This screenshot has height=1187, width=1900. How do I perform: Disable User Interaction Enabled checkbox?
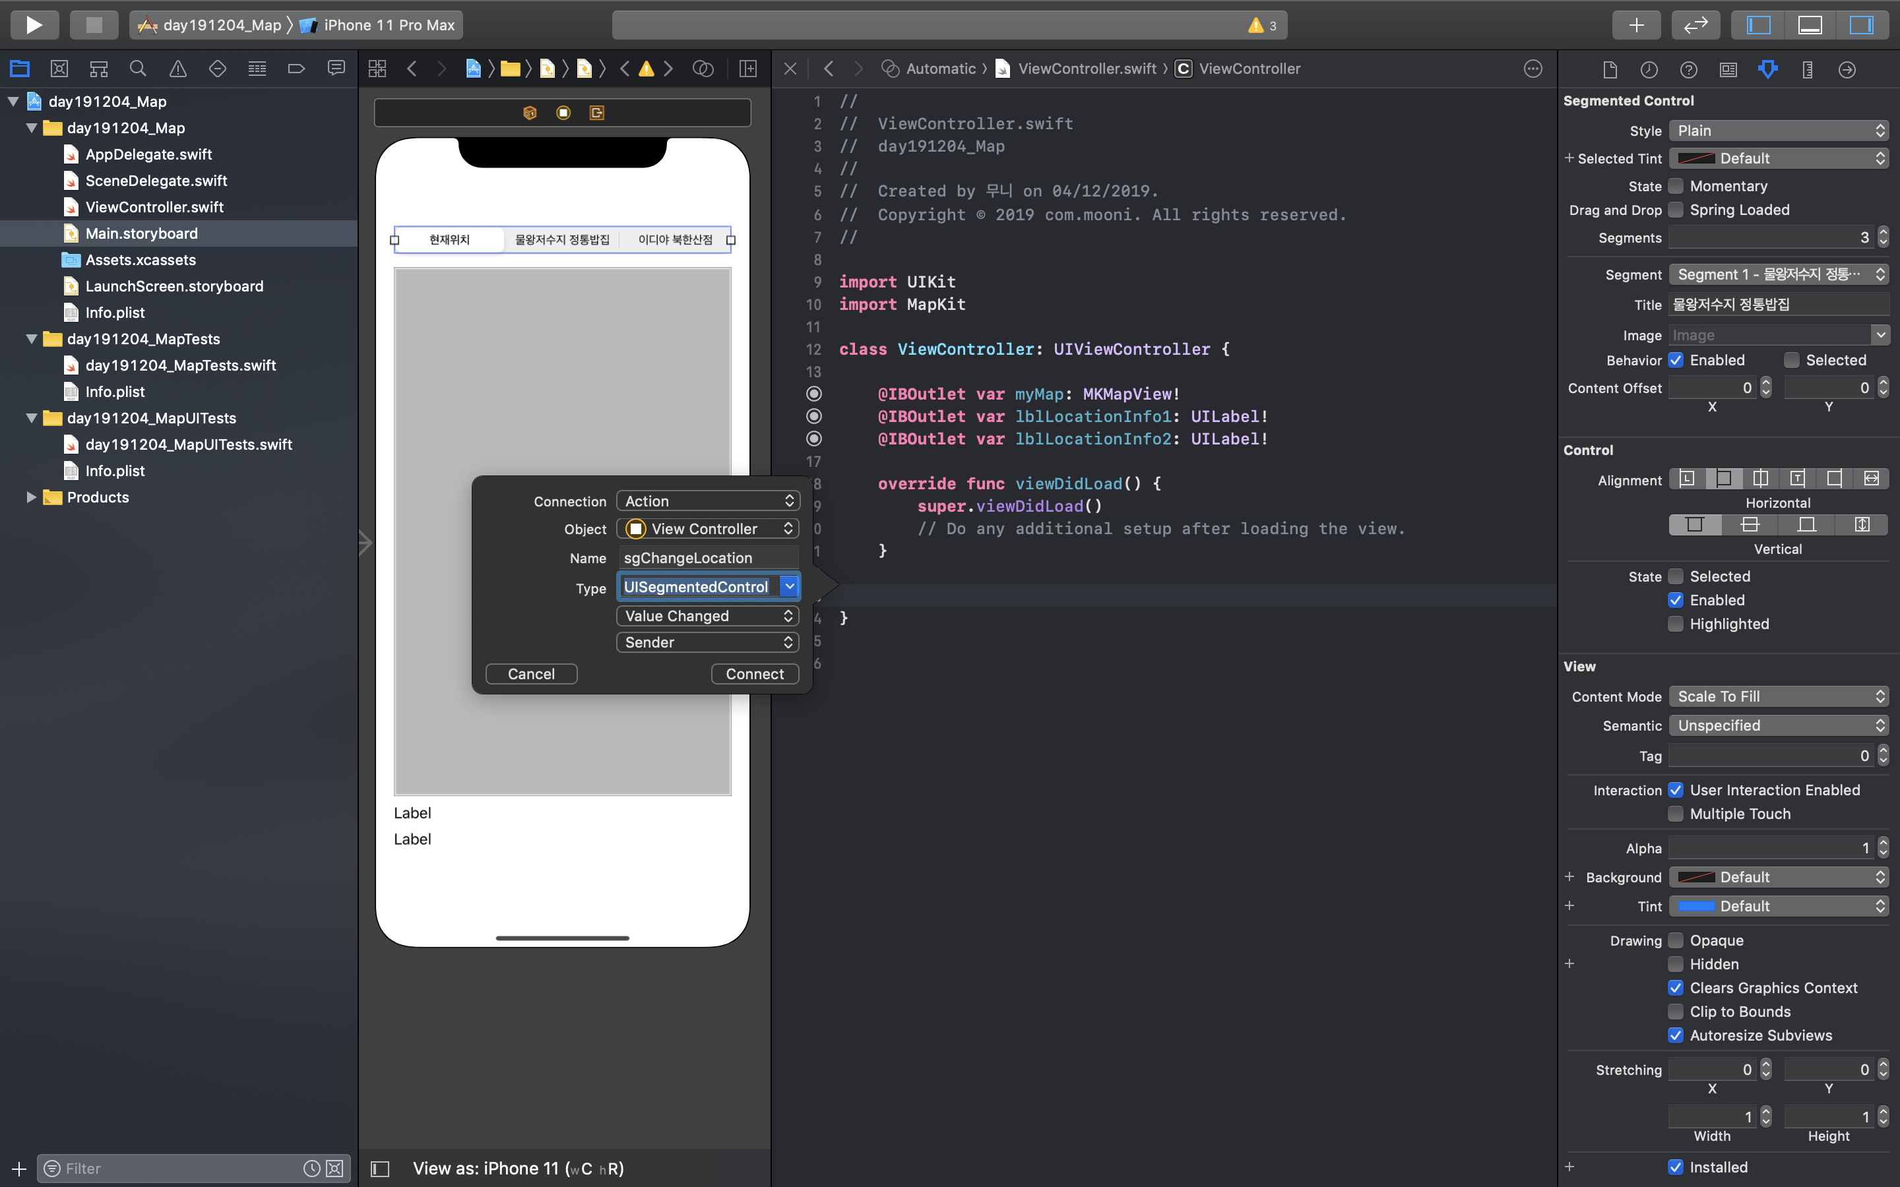pyautogui.click(x=1676, y=790)
